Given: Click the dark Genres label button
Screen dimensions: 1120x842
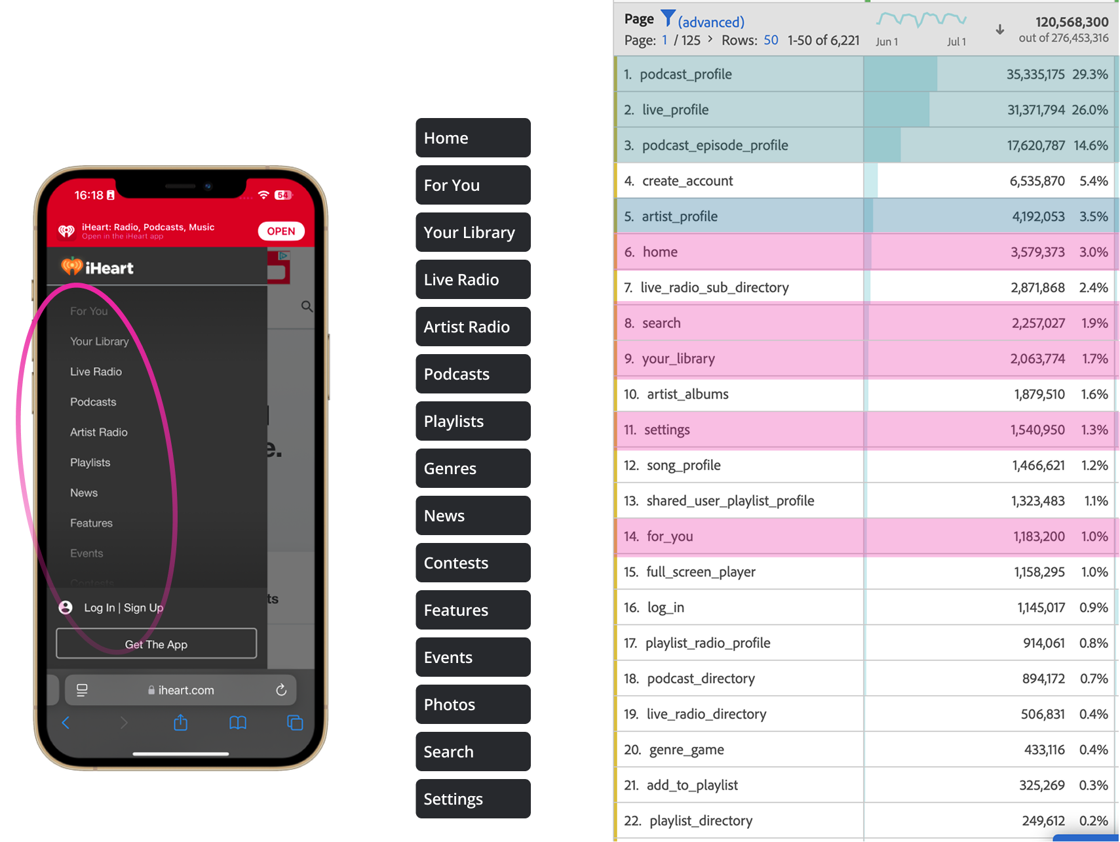Looking at the screenshot, I should (x=473, y=468).
